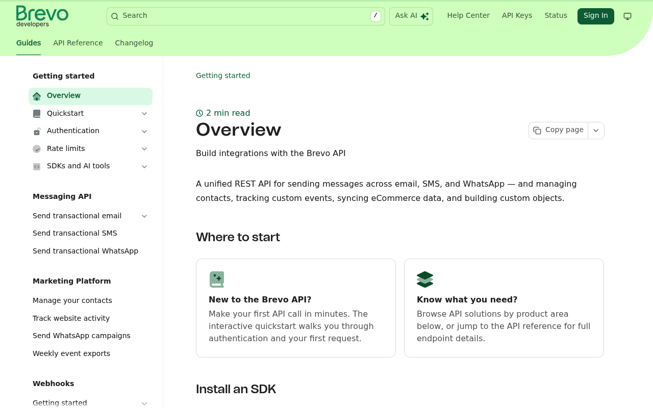Open the Status link
This screenshot has width=653, height=408.
pos(556,15)
